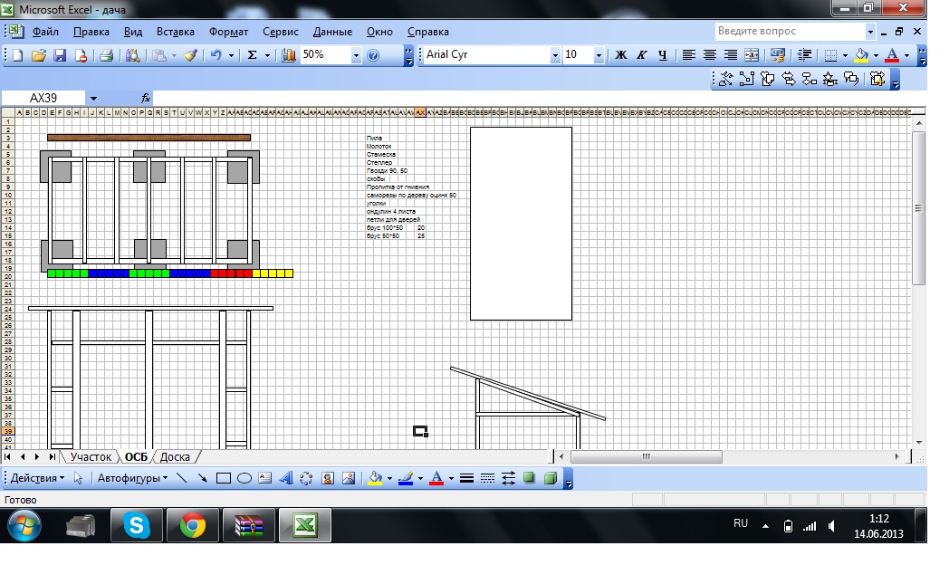Apply 3-D Style to shape

pos(551,478)
